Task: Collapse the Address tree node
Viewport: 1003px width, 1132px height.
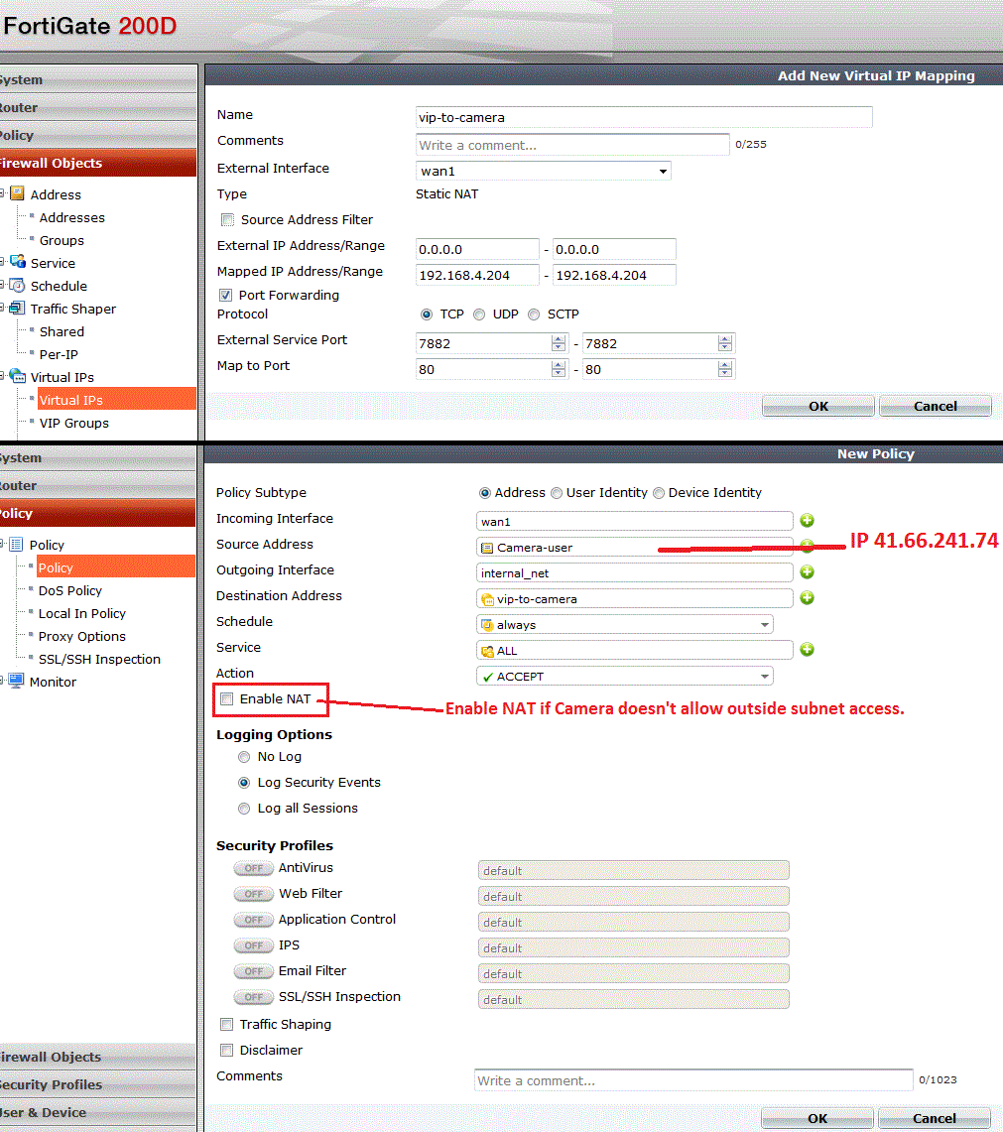Action: click(x=3, y=193)
